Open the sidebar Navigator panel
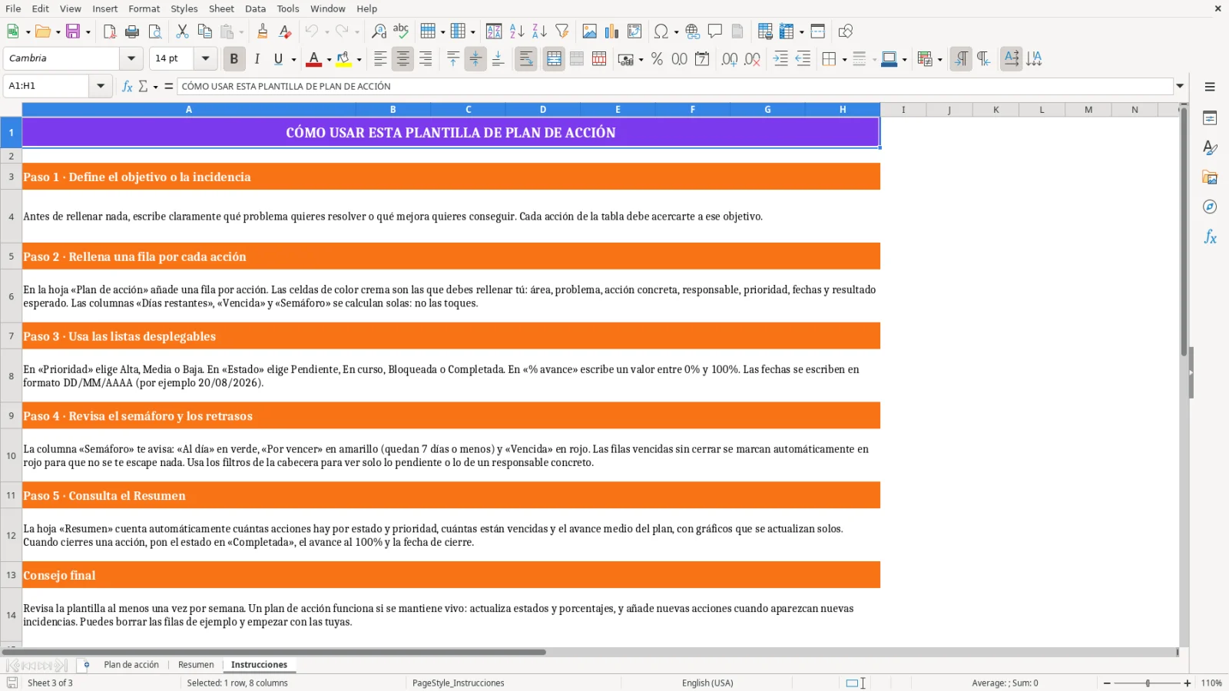This screenshot has width=1229, height=691. [1210, 207]
